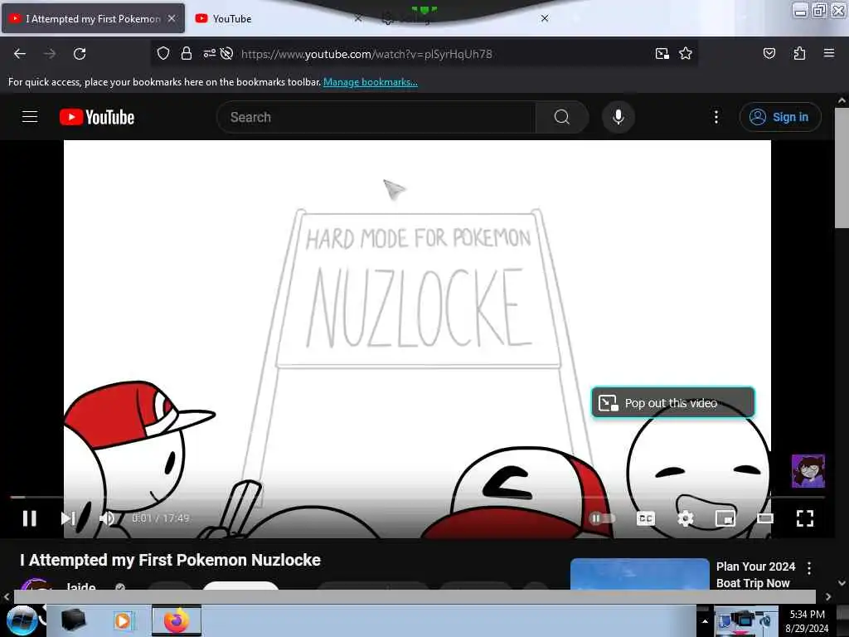Screen dimensions: 849x637
Task: Turn on closed captions
Action: tap(645, 518)
